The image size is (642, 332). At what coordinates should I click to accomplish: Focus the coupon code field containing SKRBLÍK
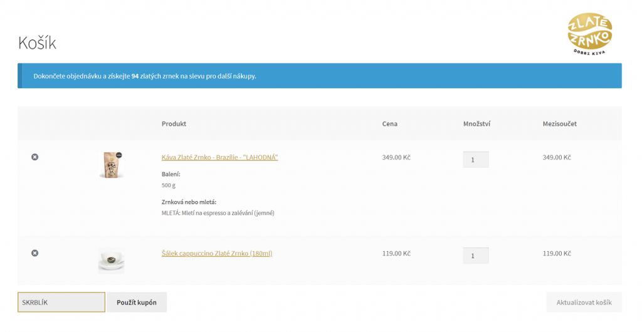61,302
